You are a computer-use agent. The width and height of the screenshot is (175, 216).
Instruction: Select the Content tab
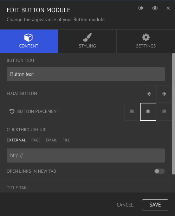[x=29, y=41]
